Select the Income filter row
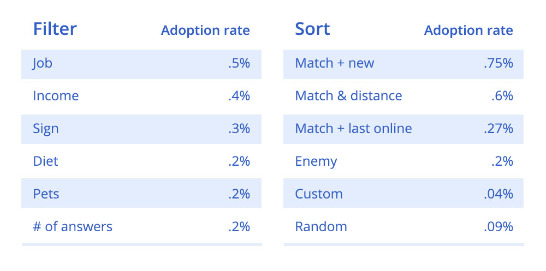The width and height of the screenshot is (546, 271). [141, 97]
